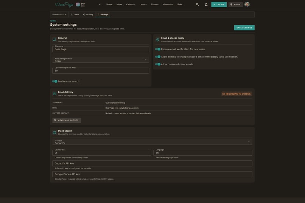Go to Home in top navigation

click(109, 5)
